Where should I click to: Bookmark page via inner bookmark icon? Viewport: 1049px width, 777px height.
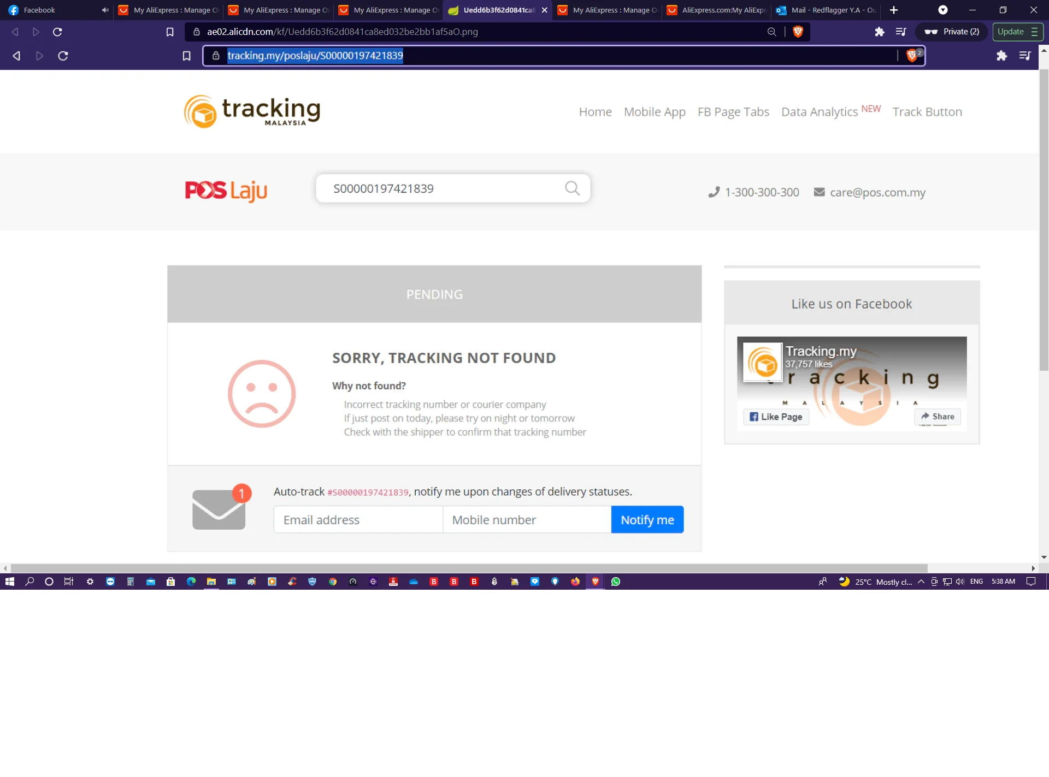click(x=186, y=56)
